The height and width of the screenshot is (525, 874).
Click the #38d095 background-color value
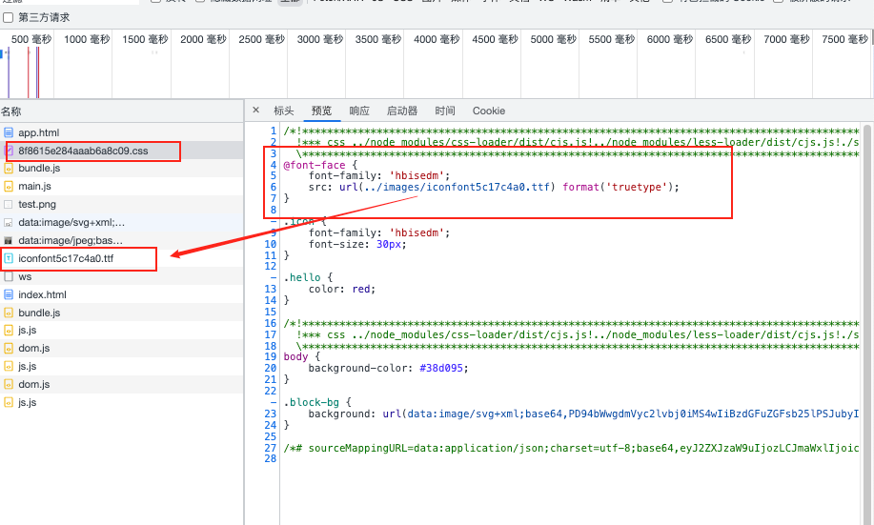pos(441,369)
